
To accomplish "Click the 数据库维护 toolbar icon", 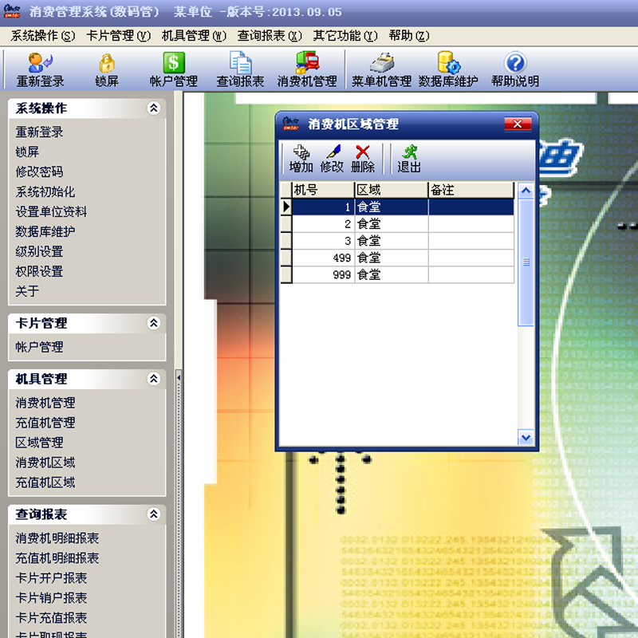I will 448,69.
